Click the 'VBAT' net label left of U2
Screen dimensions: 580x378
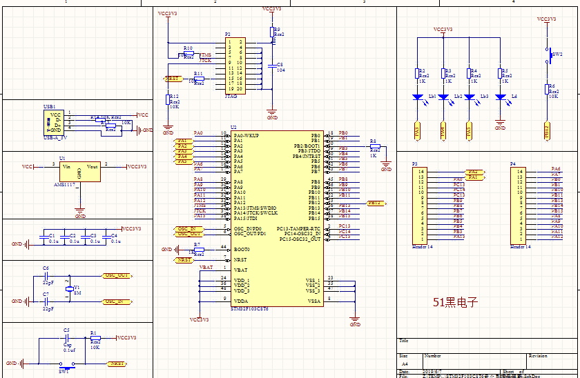tap(206, 267)
